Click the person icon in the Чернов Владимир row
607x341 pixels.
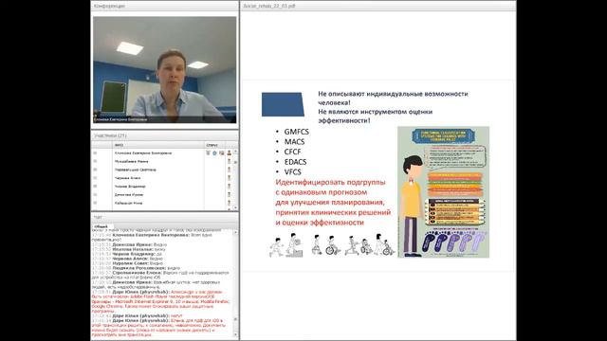click(x=230, y=187)
